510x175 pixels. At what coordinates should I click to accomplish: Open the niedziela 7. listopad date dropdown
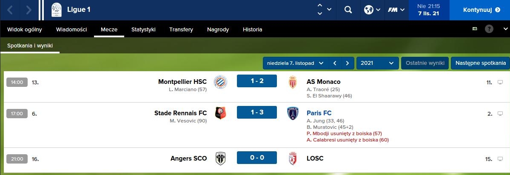click(295, 63)
